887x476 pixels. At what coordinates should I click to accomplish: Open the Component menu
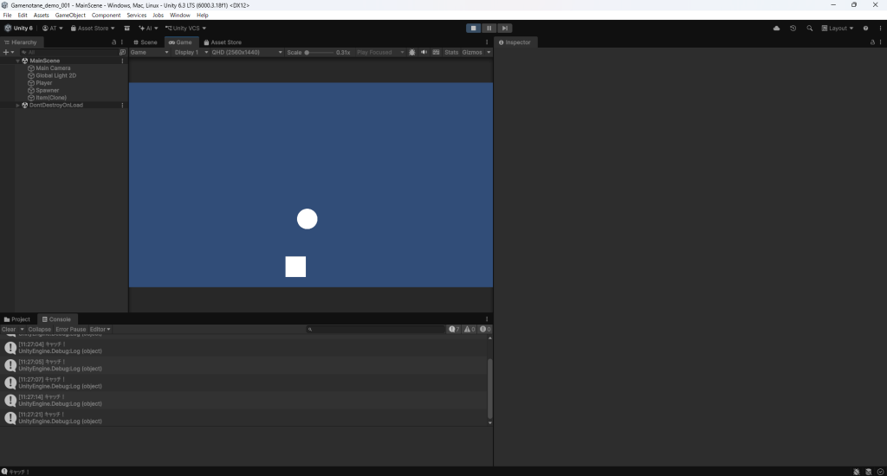pos(106,16)
